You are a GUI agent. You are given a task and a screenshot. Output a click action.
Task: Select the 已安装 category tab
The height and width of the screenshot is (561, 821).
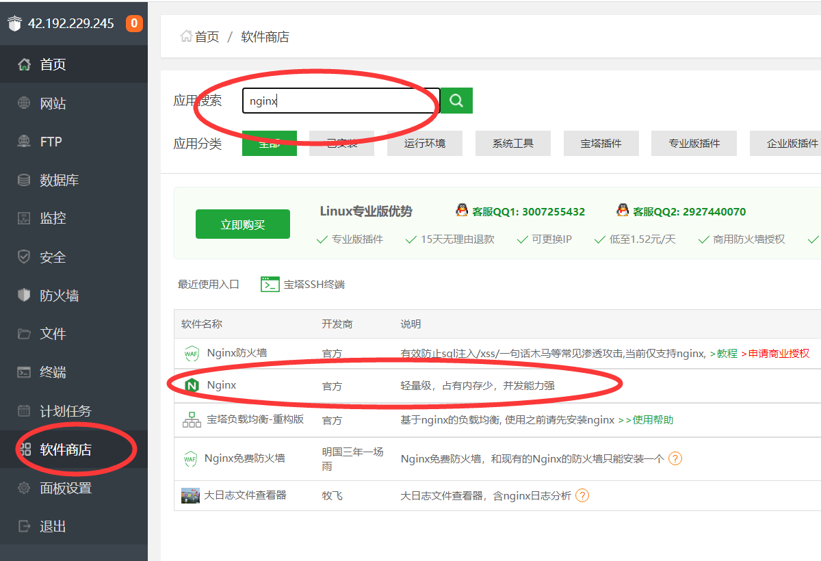coord(341,143)
